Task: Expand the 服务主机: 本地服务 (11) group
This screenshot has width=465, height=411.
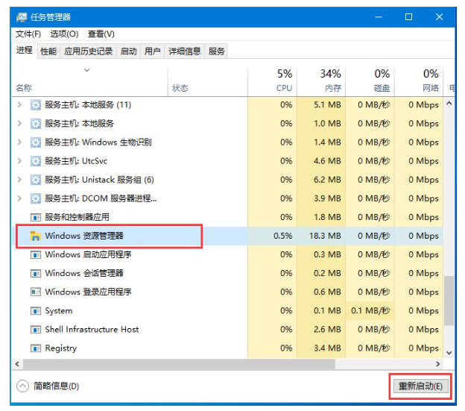Action: coord(20,105)
